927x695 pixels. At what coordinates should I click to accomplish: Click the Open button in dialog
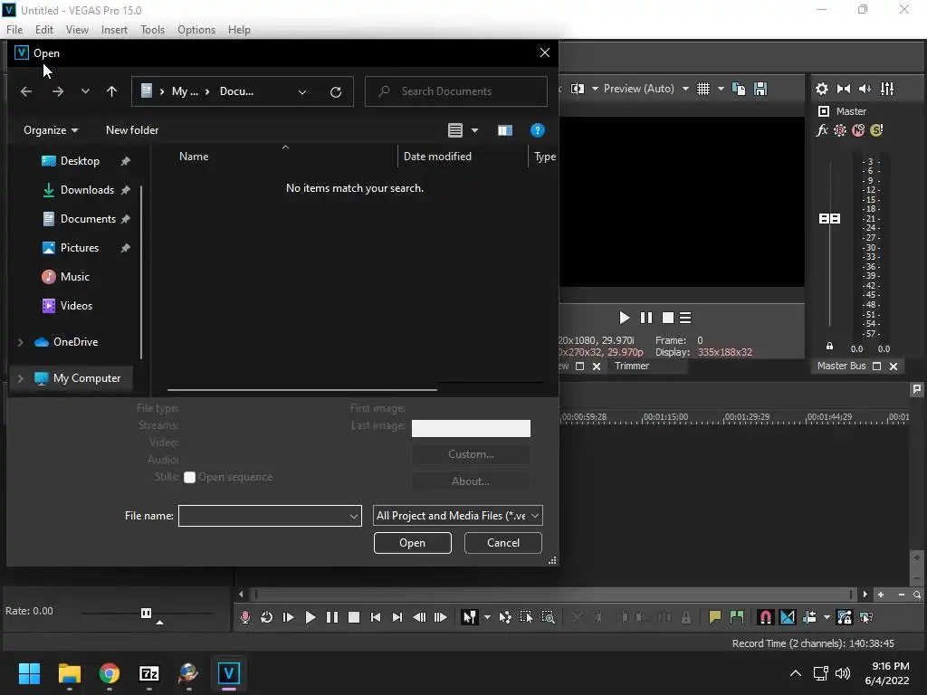(413, 543)
